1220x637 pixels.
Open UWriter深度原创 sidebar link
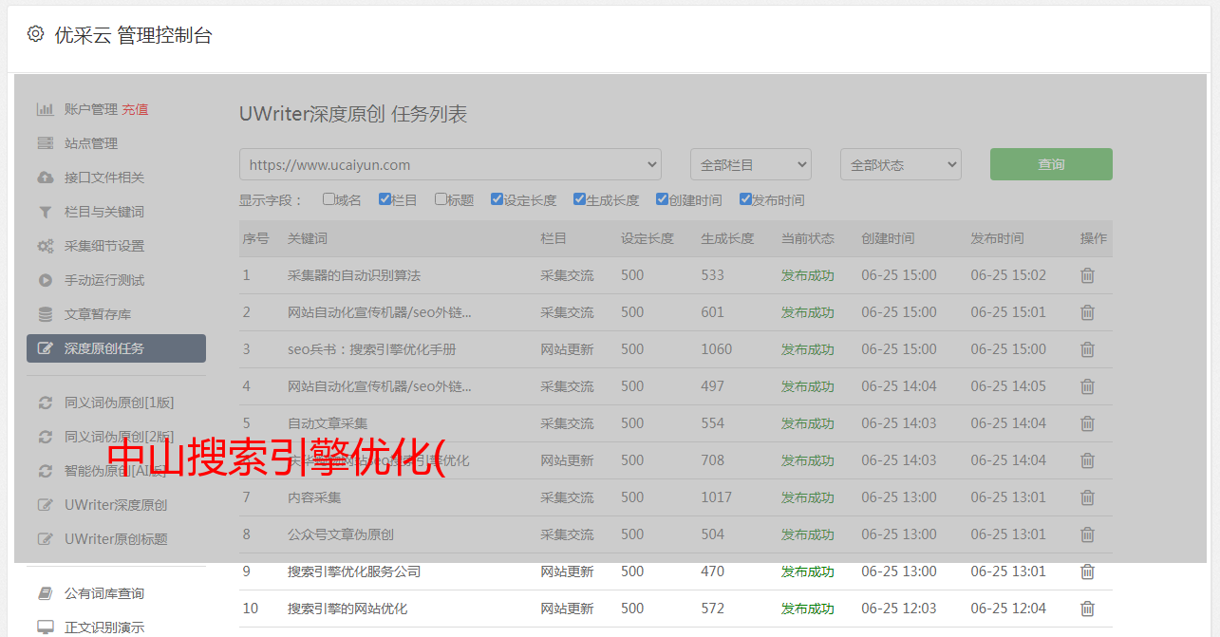116,505
